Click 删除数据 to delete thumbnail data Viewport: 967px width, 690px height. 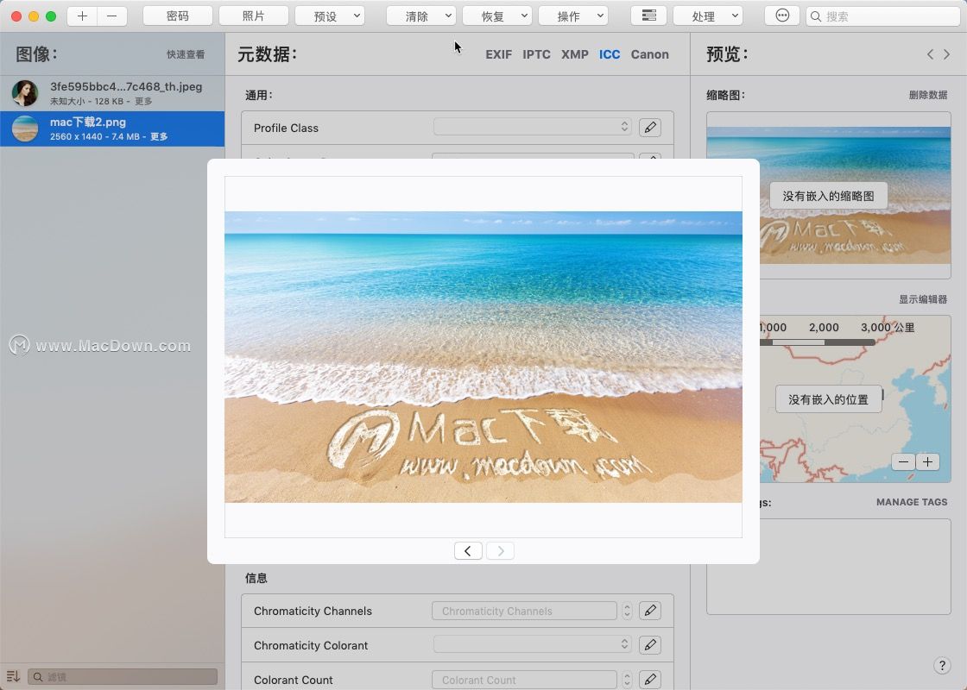click(x=927, y=95)
